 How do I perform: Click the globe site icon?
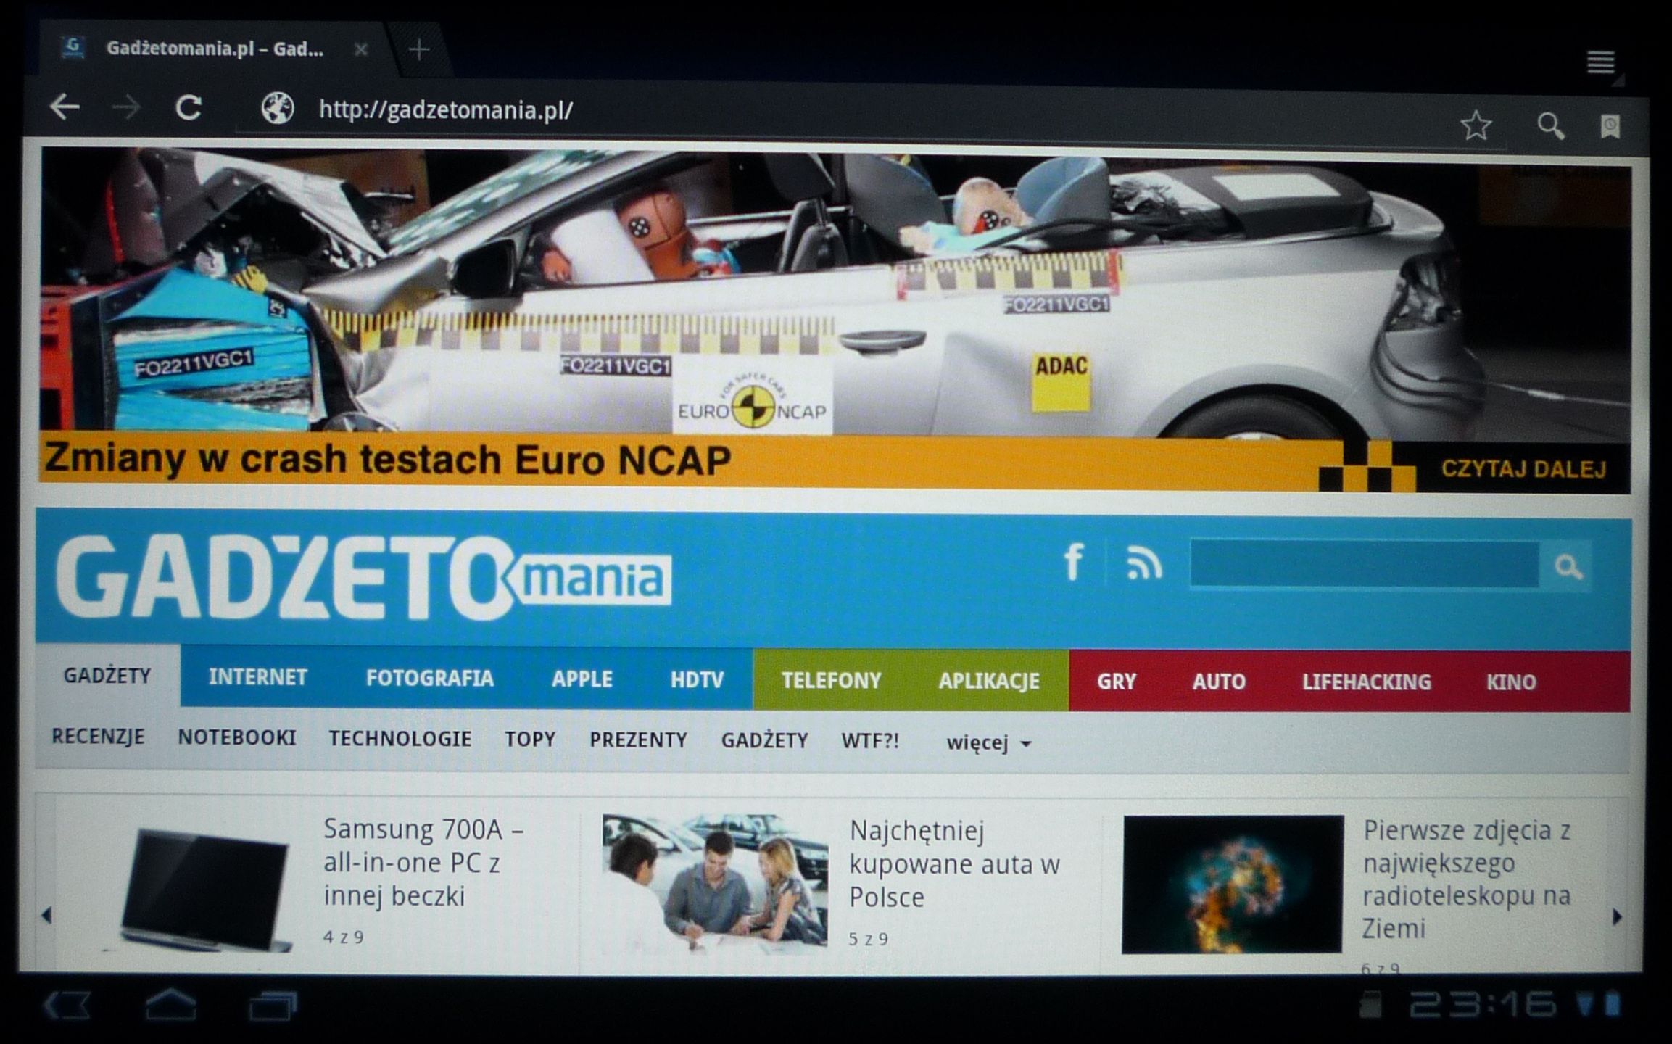click(x=278, y=109)
